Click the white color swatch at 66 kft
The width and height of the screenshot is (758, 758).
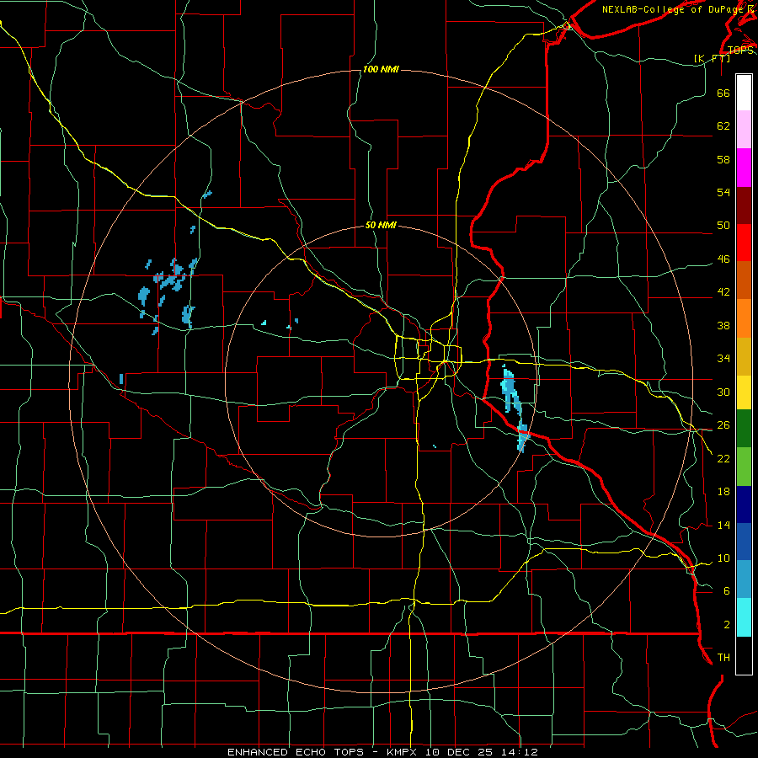coord(744,93)
